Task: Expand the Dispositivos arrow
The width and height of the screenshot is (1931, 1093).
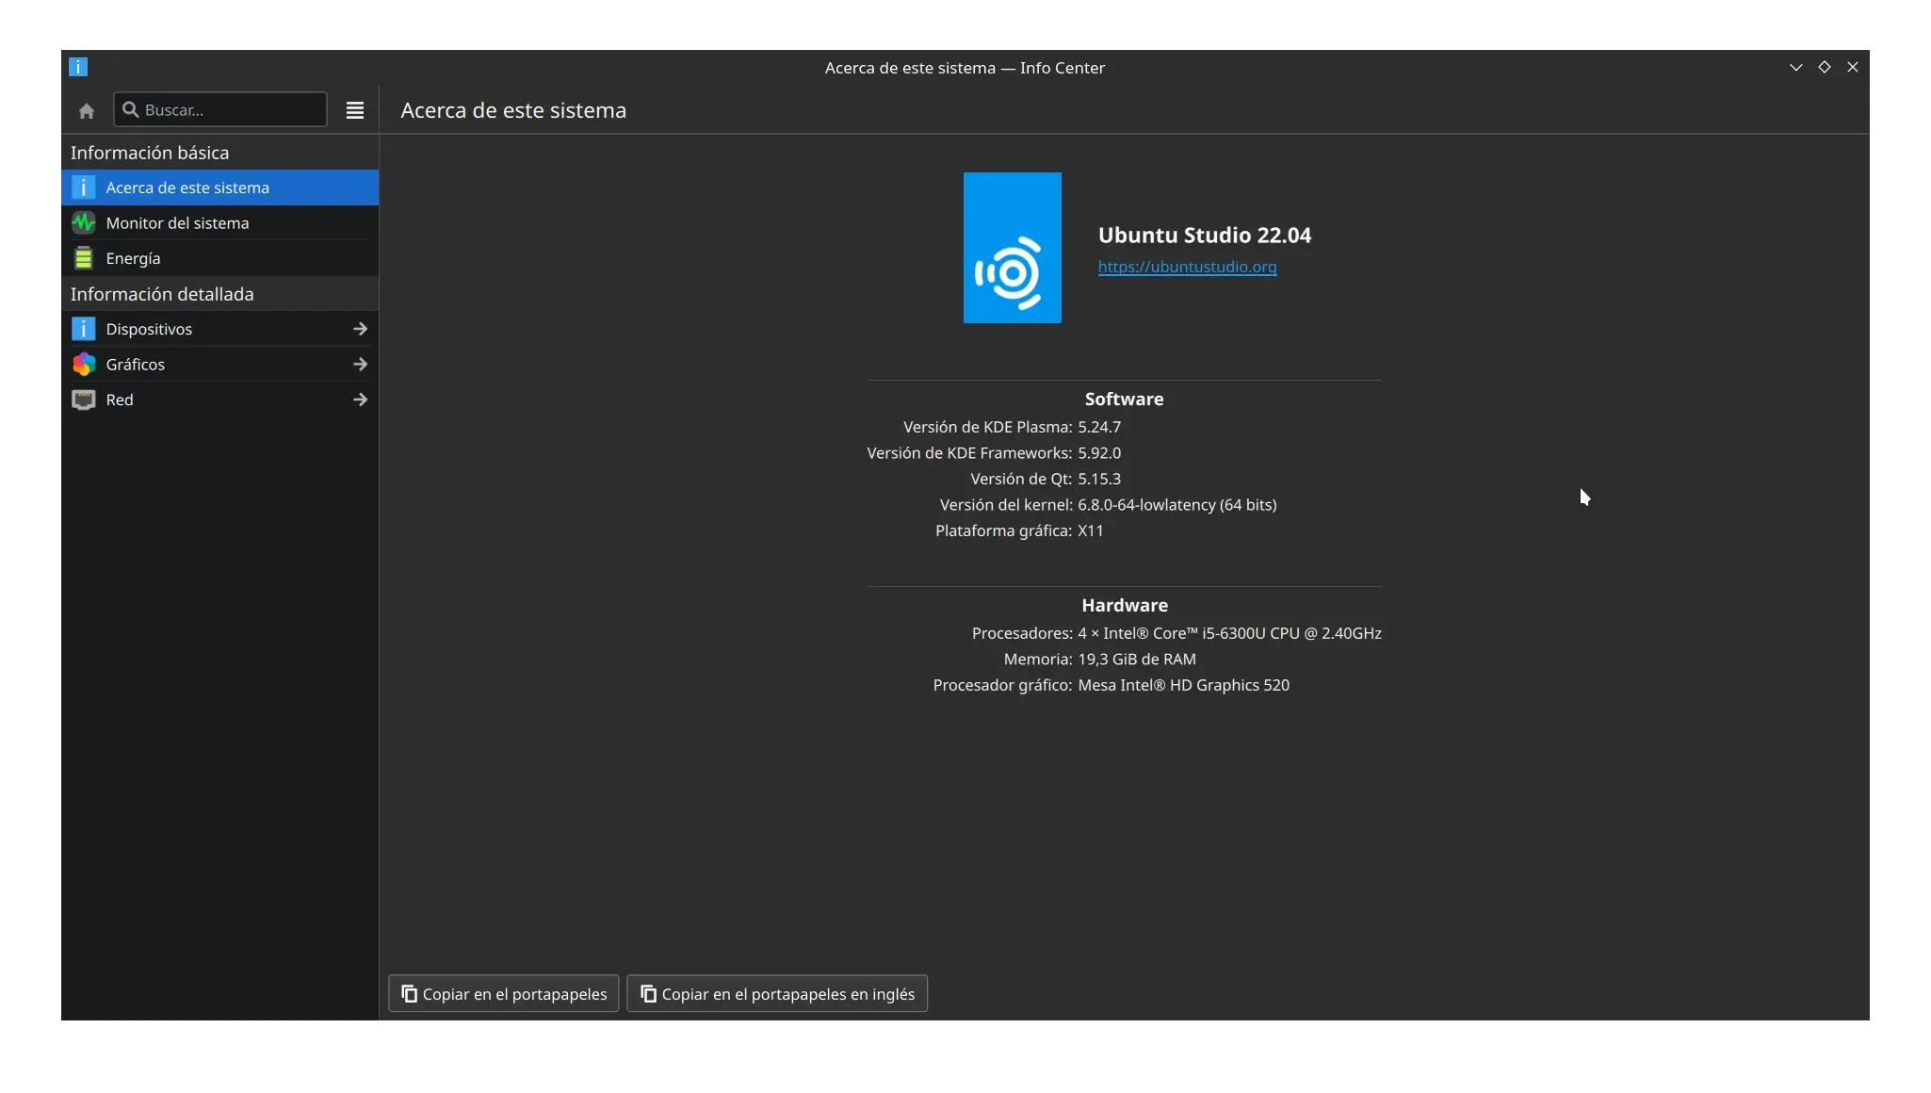Action: 360,329
